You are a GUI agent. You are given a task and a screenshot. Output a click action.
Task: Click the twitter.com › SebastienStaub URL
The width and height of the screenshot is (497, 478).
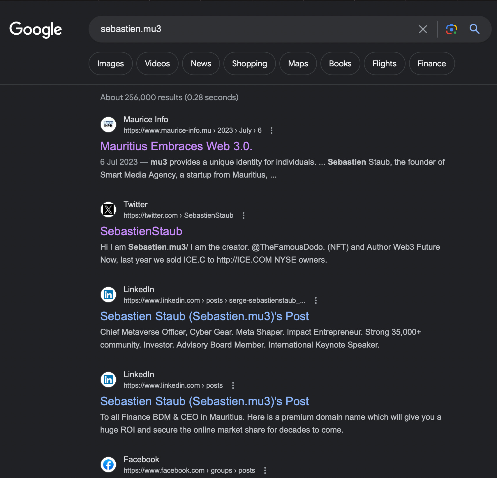coord(178,215)
